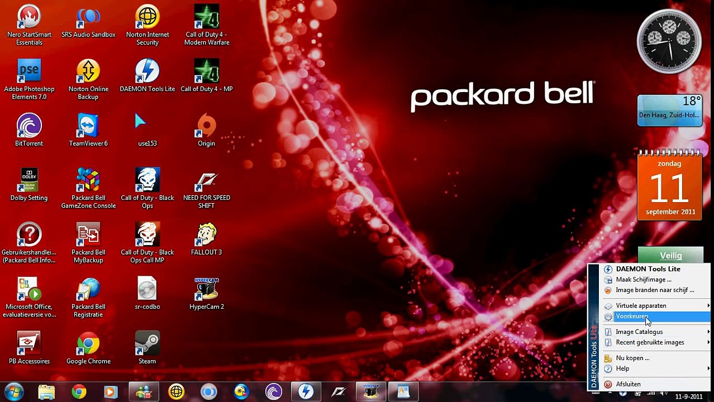Click the 'DAEMON Tools Lite' menu header item
This screenshot has height=402, width=714.
pos(656,269)
